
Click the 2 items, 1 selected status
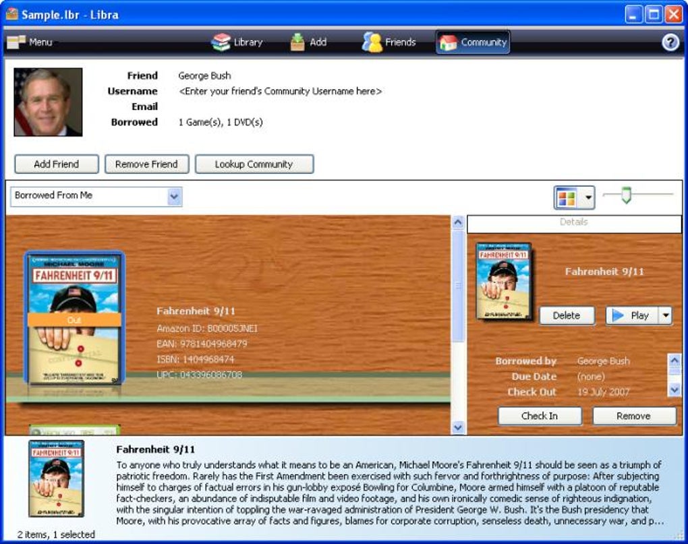(x=56, y=535)
